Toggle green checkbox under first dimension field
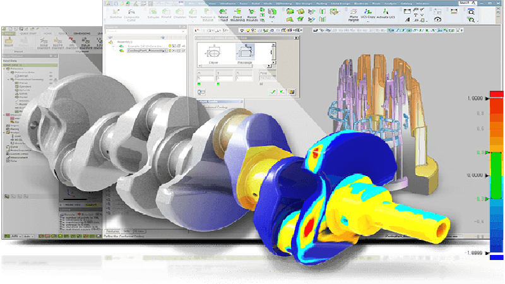Image resolution: width=505 pixels, height=284 pixels. click(x=199, y=84)
